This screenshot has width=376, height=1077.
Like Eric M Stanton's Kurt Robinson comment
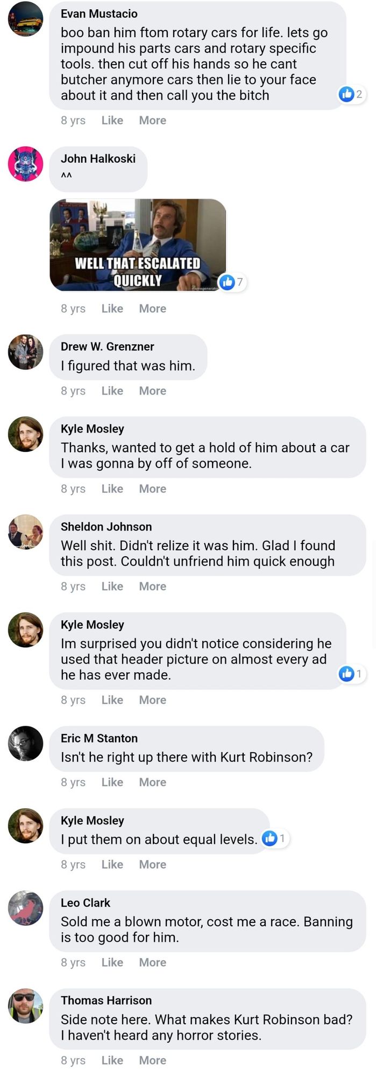112,782
